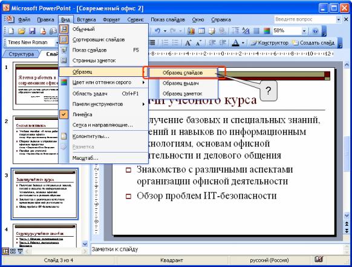Open the Справка menu
352x267 pixels.
pyautogui.click(x=221, y=19)
